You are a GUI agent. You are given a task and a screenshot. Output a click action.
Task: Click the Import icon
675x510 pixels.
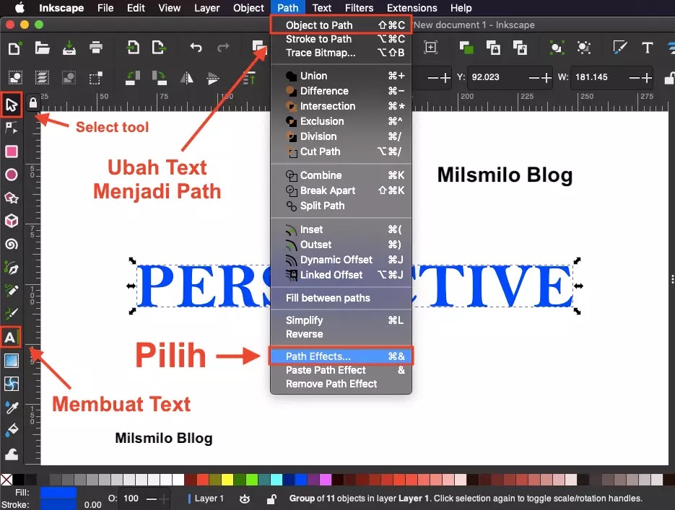point(133,47)
